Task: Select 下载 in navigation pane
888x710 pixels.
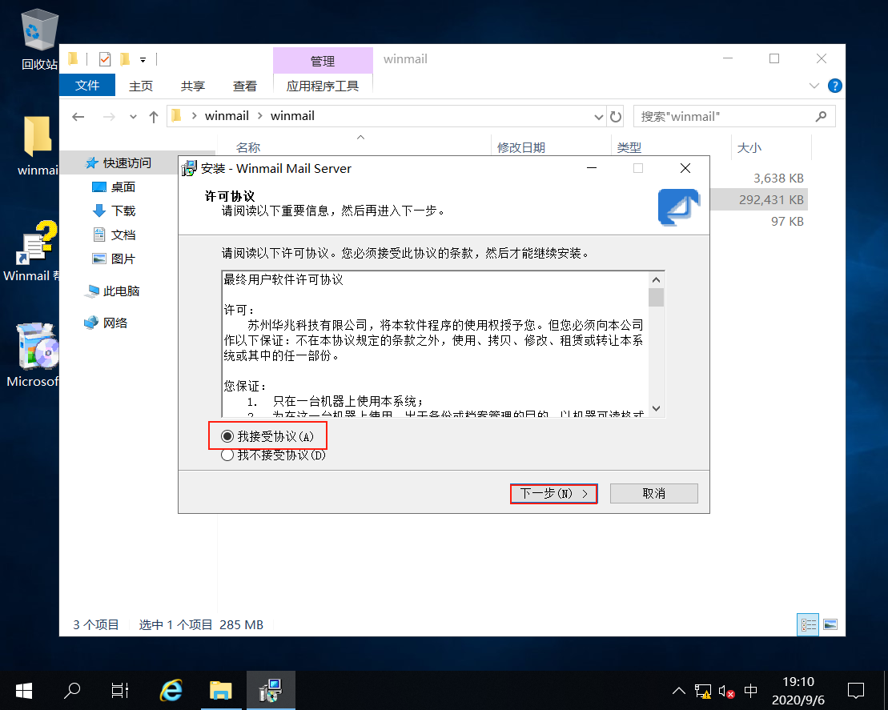Action: (123, 211)
